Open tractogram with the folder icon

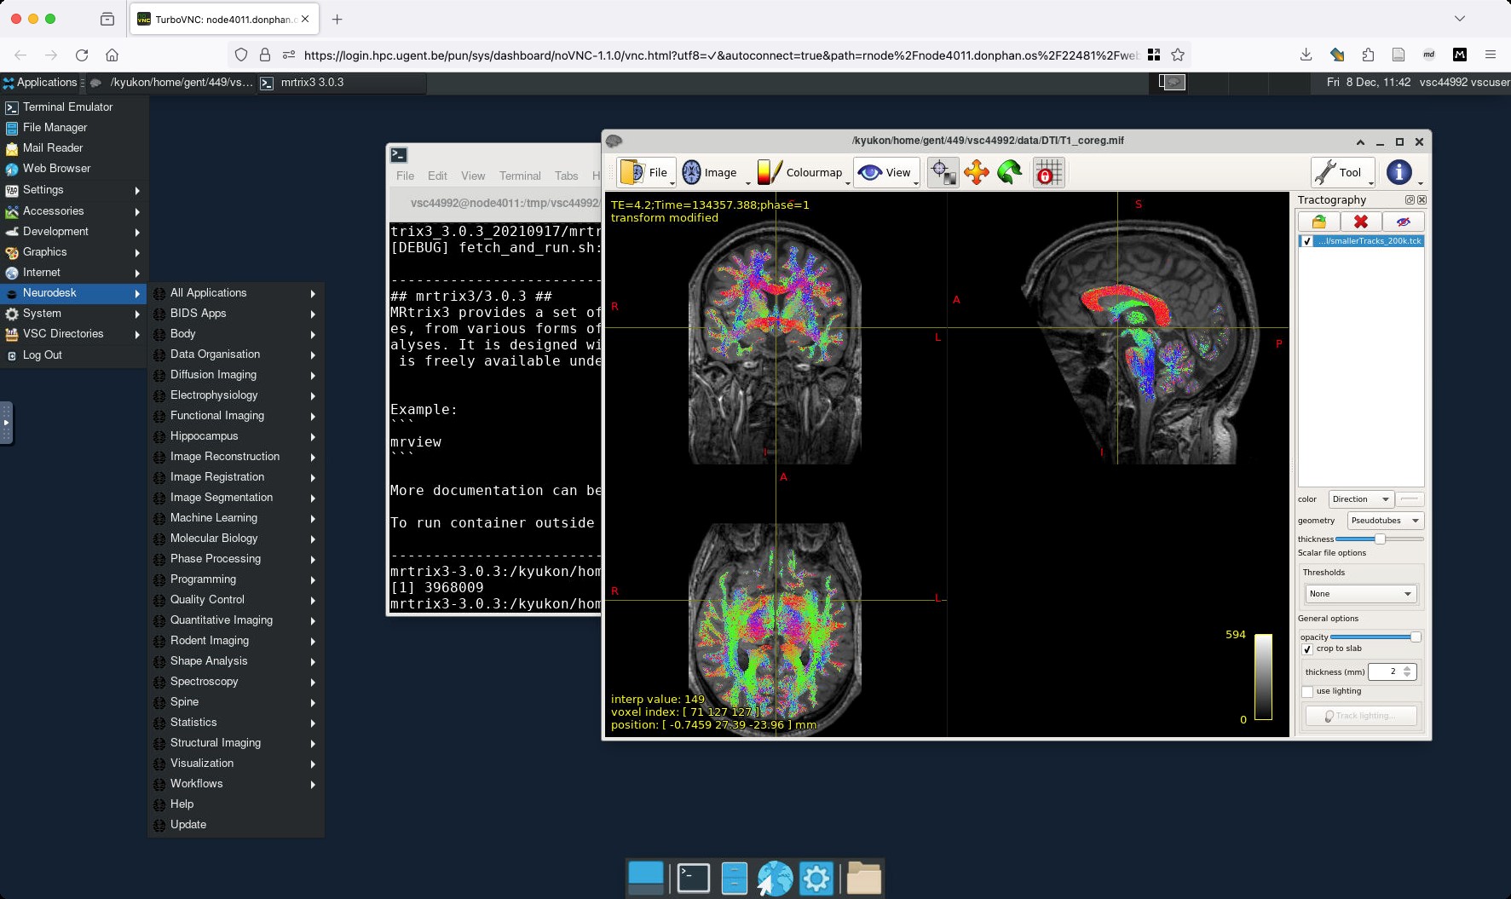(x=1318, y=222)
